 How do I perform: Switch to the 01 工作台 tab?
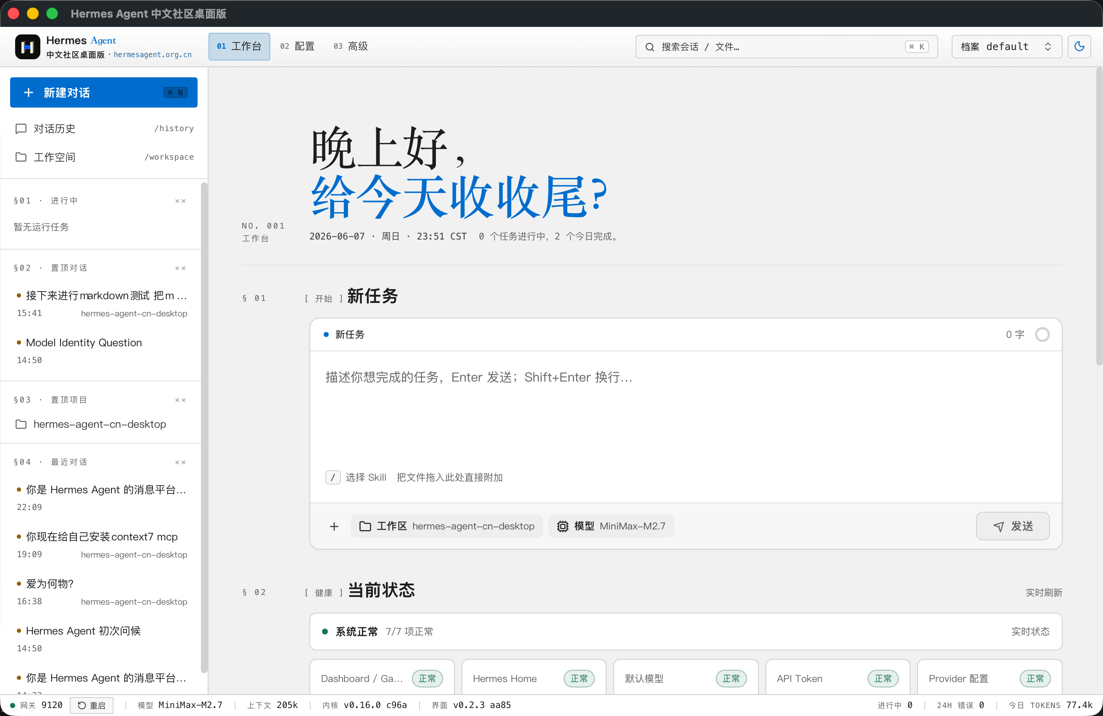click(x=239, y=46)
